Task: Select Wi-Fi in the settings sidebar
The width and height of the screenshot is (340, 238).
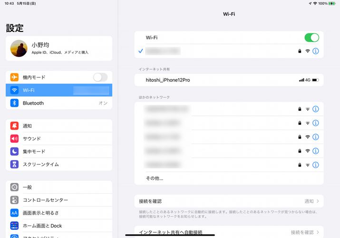Action: [59, 90]
